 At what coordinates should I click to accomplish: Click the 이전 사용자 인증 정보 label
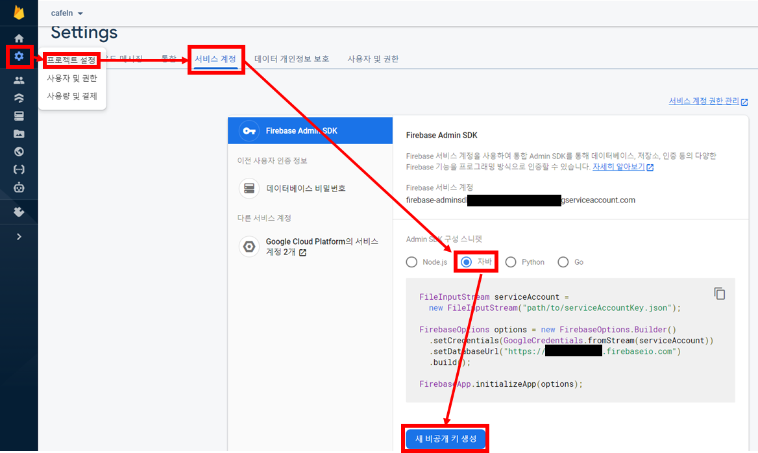(272, 160)
